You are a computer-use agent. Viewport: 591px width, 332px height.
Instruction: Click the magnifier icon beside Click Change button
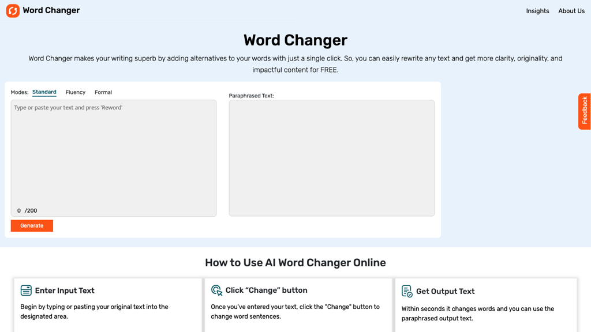click(x=217, y=290)
